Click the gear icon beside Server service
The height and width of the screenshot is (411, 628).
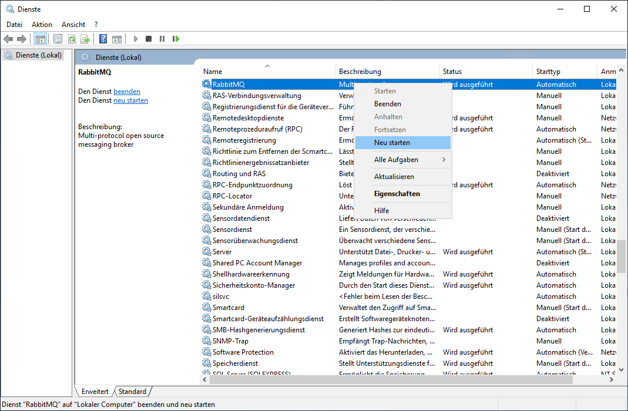[206, 251]
